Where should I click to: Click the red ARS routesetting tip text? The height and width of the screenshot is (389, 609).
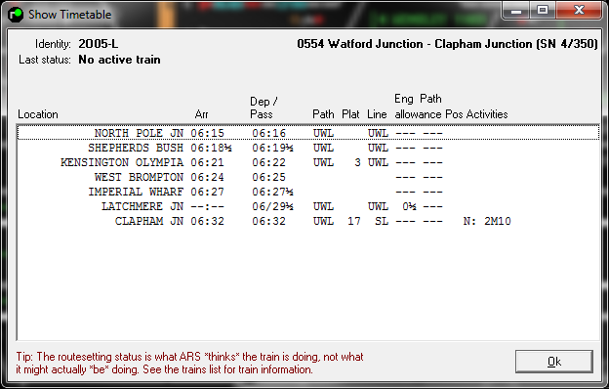click(189, 363)
